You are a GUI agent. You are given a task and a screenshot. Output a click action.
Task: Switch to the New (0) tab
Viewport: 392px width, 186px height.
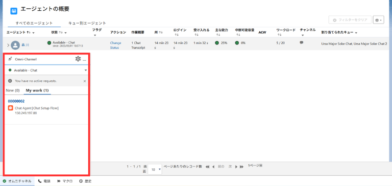tap(13, 91)
